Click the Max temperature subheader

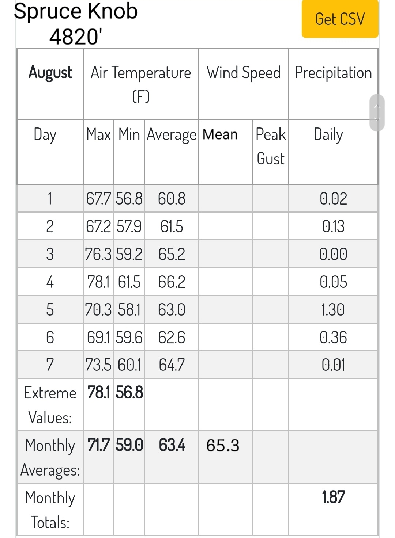(x=98, y=134)
